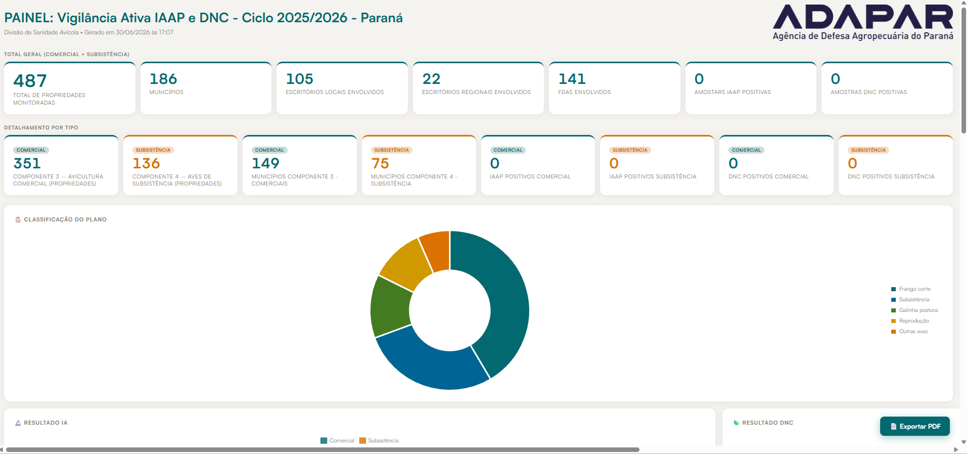Click the 186 Municípios card

click(x=206, y=88)
